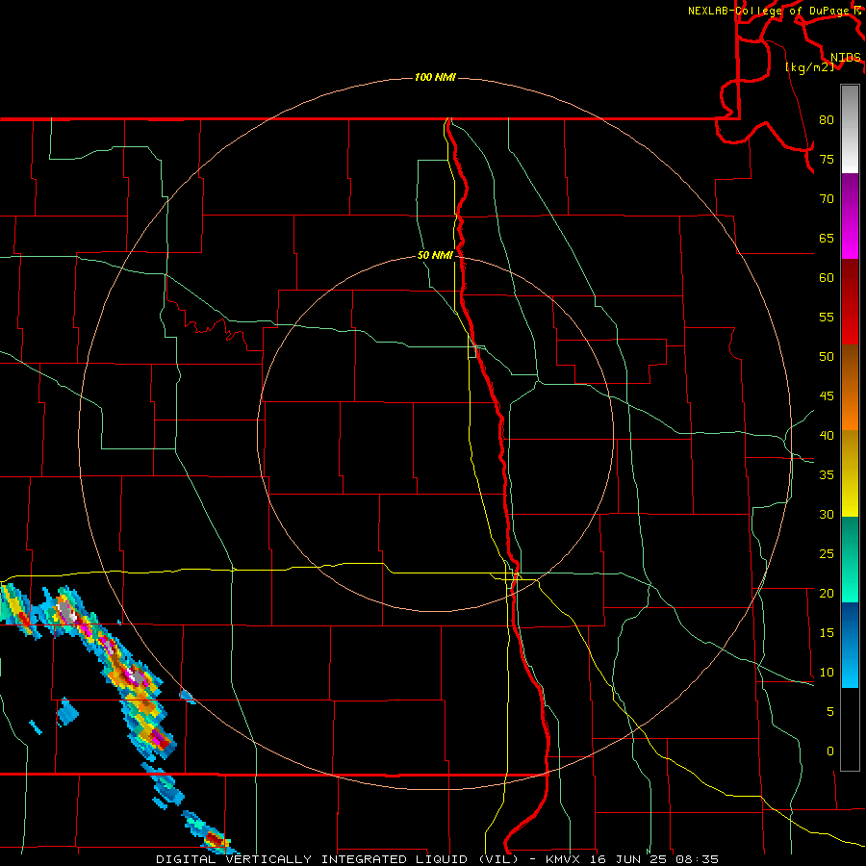Click the '25' scale value

pyautogui.click(x=827, y=553)
